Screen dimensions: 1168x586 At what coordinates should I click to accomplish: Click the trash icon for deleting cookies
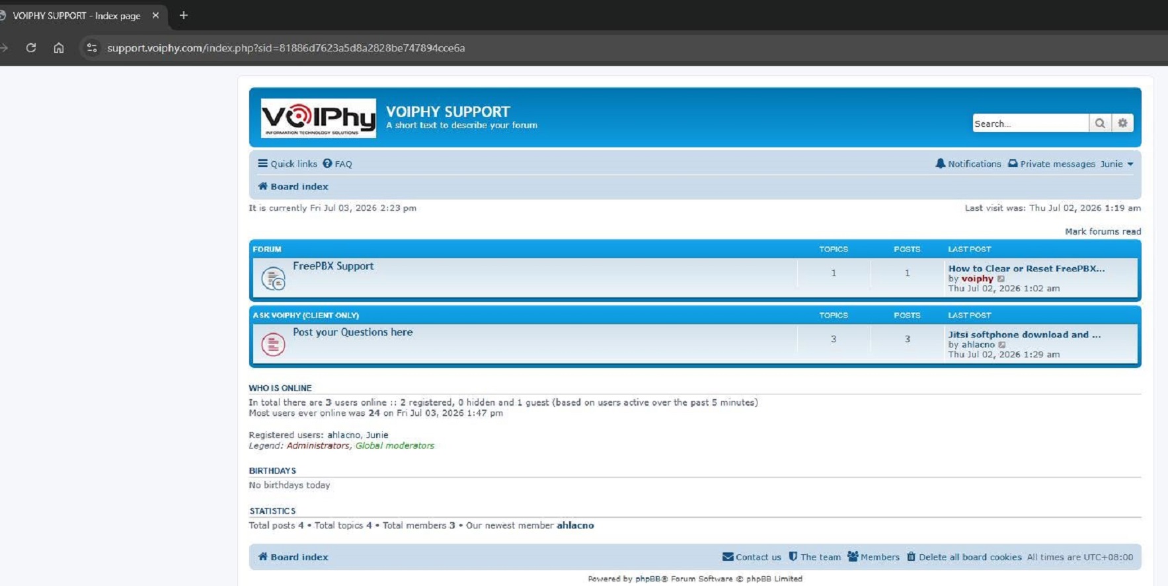tap(911, 557)
